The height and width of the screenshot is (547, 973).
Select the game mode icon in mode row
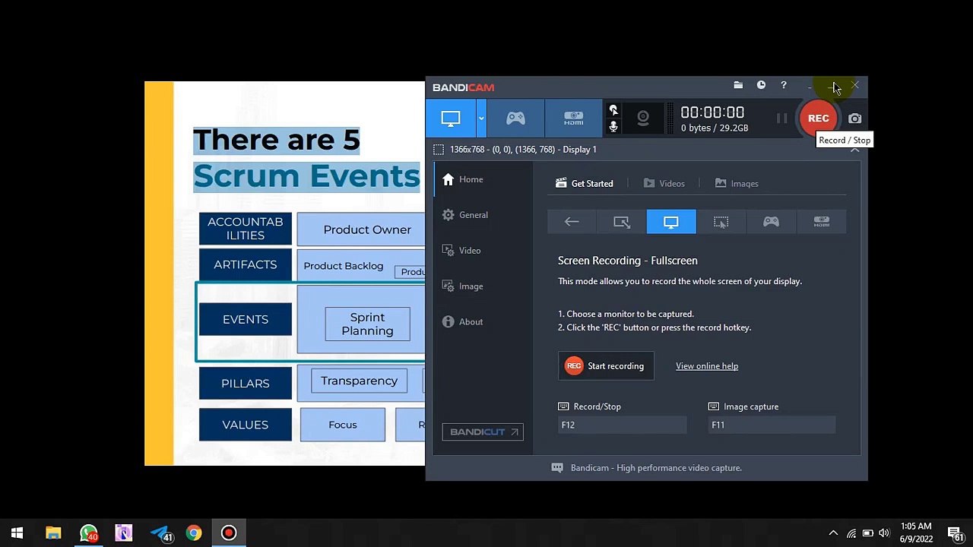(771, 222)
